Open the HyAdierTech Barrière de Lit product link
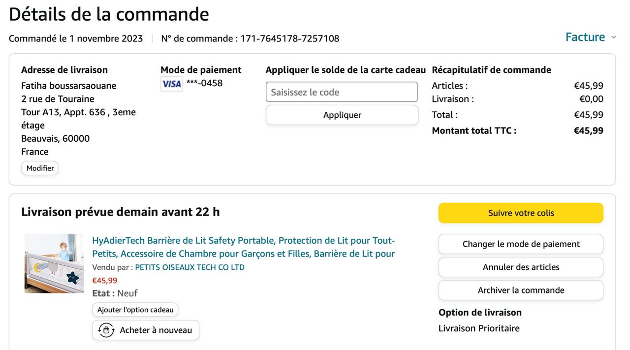Screen dimensions: 630x350 (243, 247)
